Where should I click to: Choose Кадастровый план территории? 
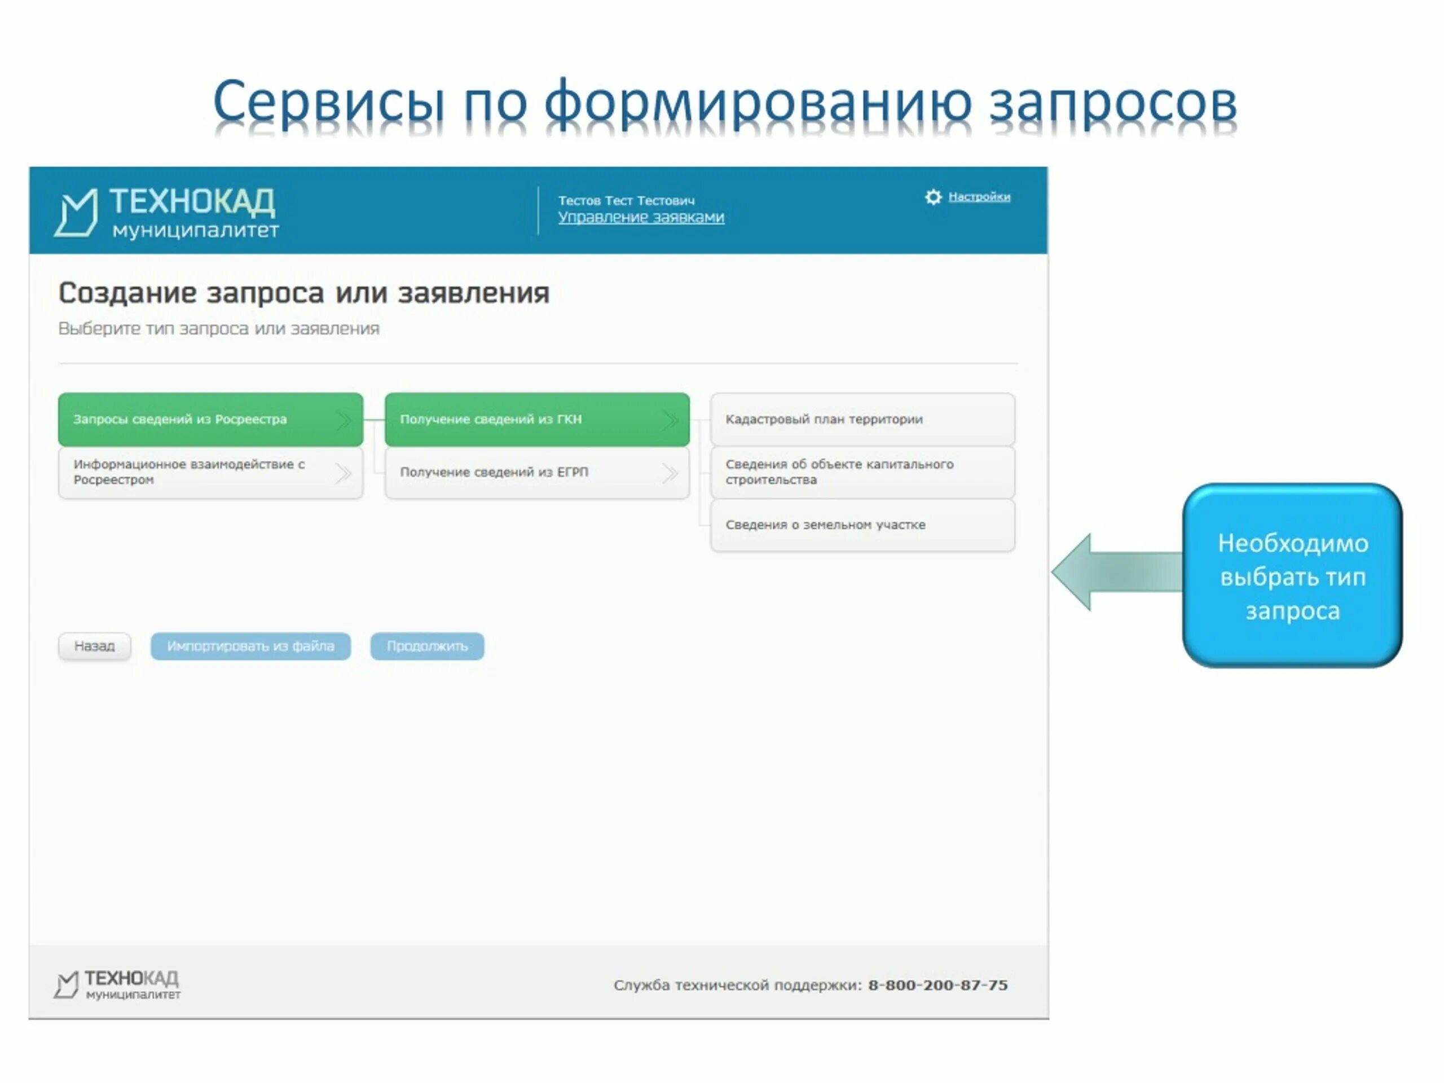(862, 419)
